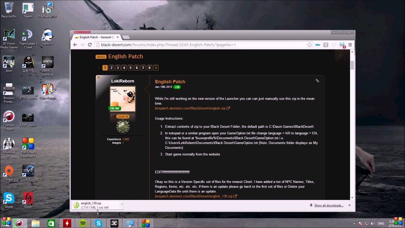This screenshot has height=228, width=405.
Task: Click the english_138.zip download item
Action: [x=96, y=205]
